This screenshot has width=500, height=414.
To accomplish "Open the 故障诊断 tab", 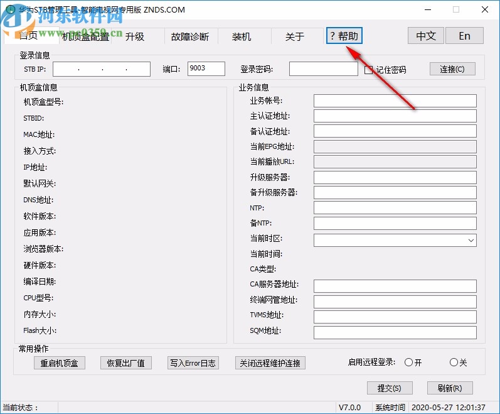I will pyautogui.click(x=190, y=36).
